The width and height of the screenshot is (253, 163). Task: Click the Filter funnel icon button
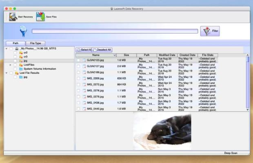(x=206, y=31)
